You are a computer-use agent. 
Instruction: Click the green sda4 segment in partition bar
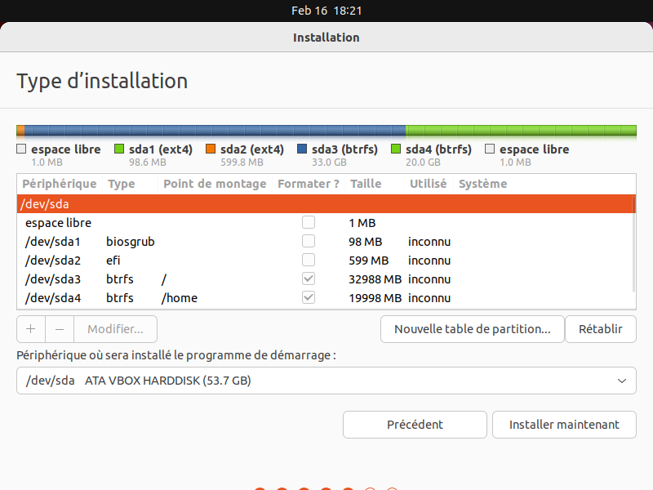521,131
